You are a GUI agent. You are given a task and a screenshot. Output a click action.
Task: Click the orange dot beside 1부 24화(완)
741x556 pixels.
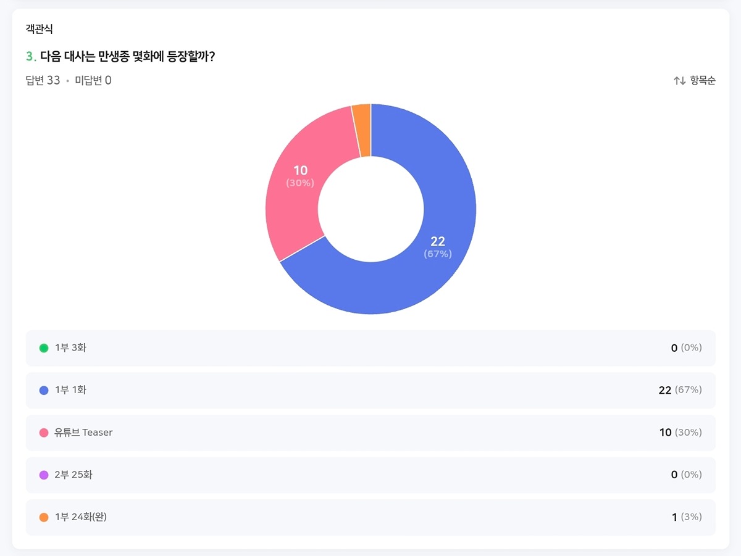(x=44, y=517)
